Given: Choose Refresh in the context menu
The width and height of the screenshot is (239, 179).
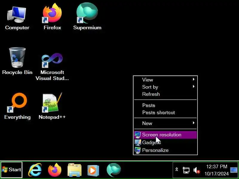Looking at the screenshot, I should [166, 94].
